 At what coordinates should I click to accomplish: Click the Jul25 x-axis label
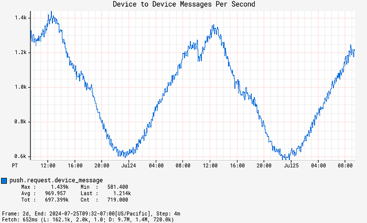[x=291, y=166]
